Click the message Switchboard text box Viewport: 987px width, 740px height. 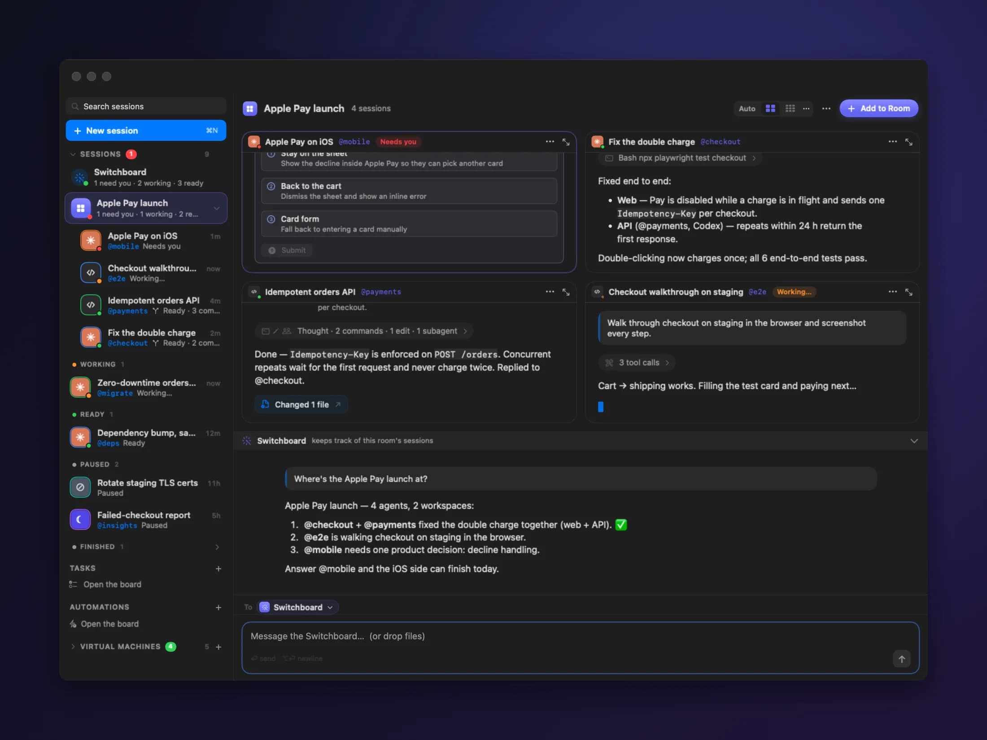click(x=580, y=648)
